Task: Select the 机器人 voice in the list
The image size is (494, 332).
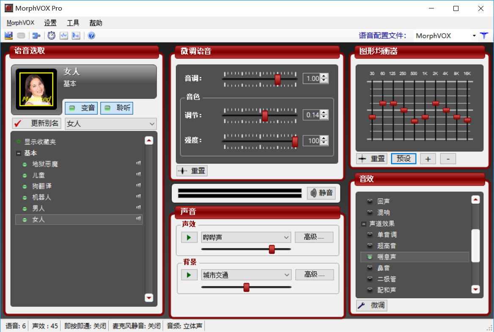Action: point(41,197)
